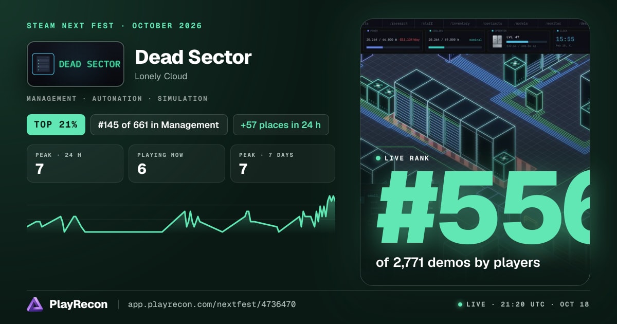Open the app.playrecon.com/nextfest/4736470 link
This screenshot has width=617, height=324.
point(212,304)
